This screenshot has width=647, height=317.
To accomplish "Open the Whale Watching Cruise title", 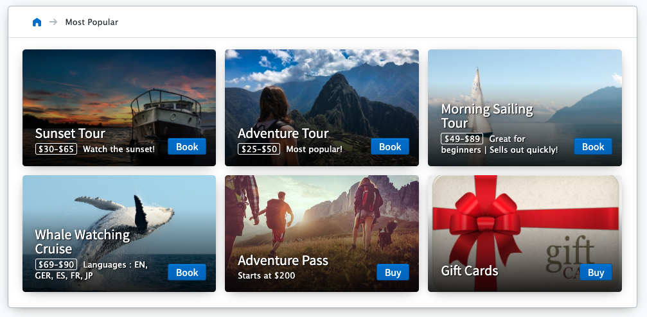I will [x=82, y=241].
